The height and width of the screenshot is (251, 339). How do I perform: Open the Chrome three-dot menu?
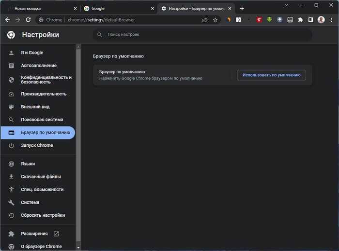(331, 20)
